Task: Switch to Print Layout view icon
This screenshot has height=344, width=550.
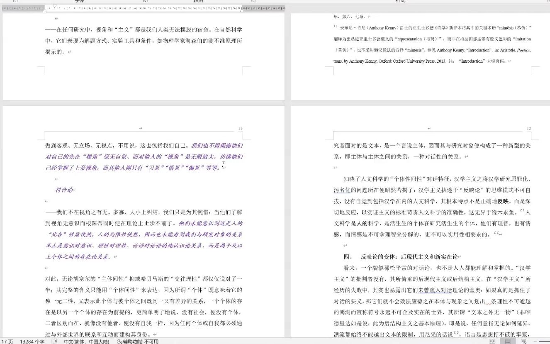Action: click(x=507, y=341)
